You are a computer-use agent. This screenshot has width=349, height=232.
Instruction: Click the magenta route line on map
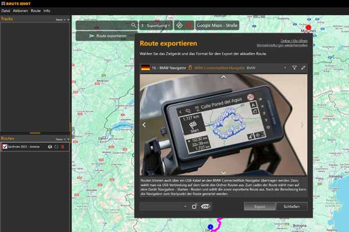point(219,224)
